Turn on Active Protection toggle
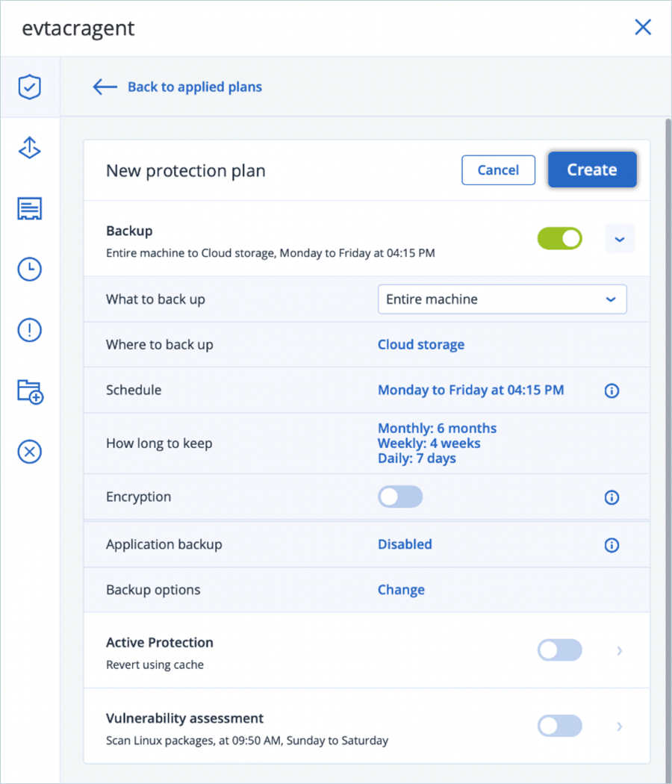672x784 pixels. point(559,650)
